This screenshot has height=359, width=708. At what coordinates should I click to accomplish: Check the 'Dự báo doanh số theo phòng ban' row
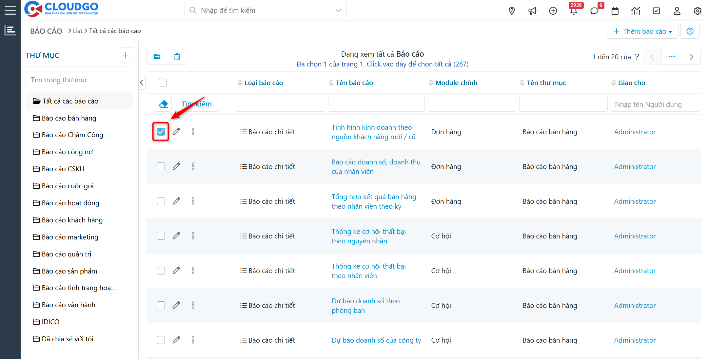coord(161,305)
